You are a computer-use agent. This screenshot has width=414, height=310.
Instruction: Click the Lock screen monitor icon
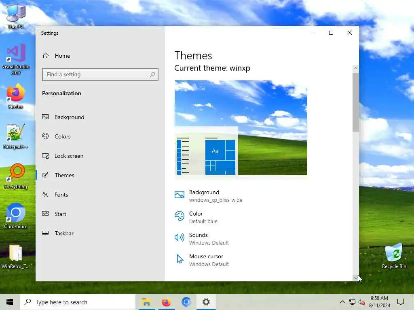tap(45, 156)
